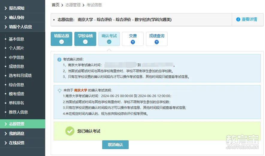Click the checkmark icon under 确认考试
The width and height of the screenshot is (265, 156).
[109, 42]
